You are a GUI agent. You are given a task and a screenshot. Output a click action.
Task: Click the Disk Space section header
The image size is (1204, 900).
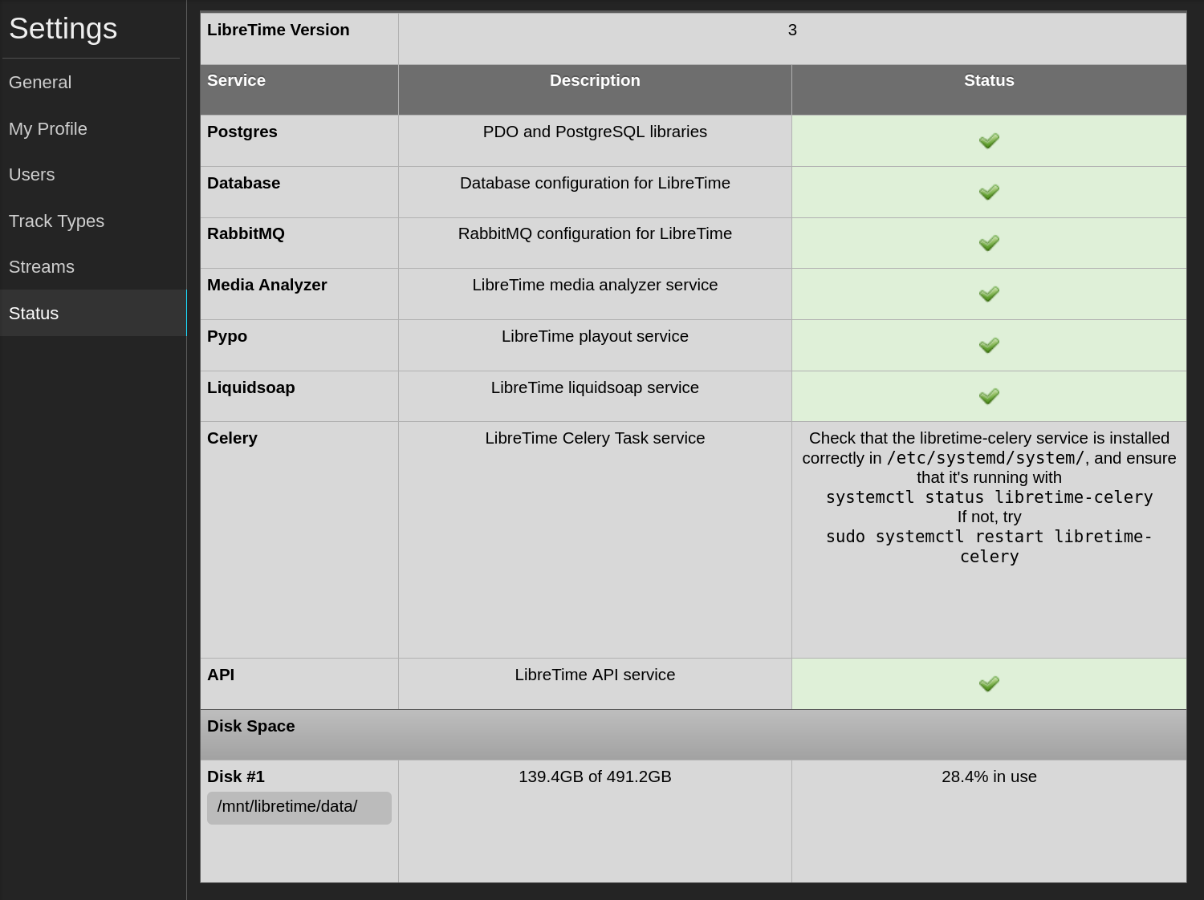(x=251, y=726)
